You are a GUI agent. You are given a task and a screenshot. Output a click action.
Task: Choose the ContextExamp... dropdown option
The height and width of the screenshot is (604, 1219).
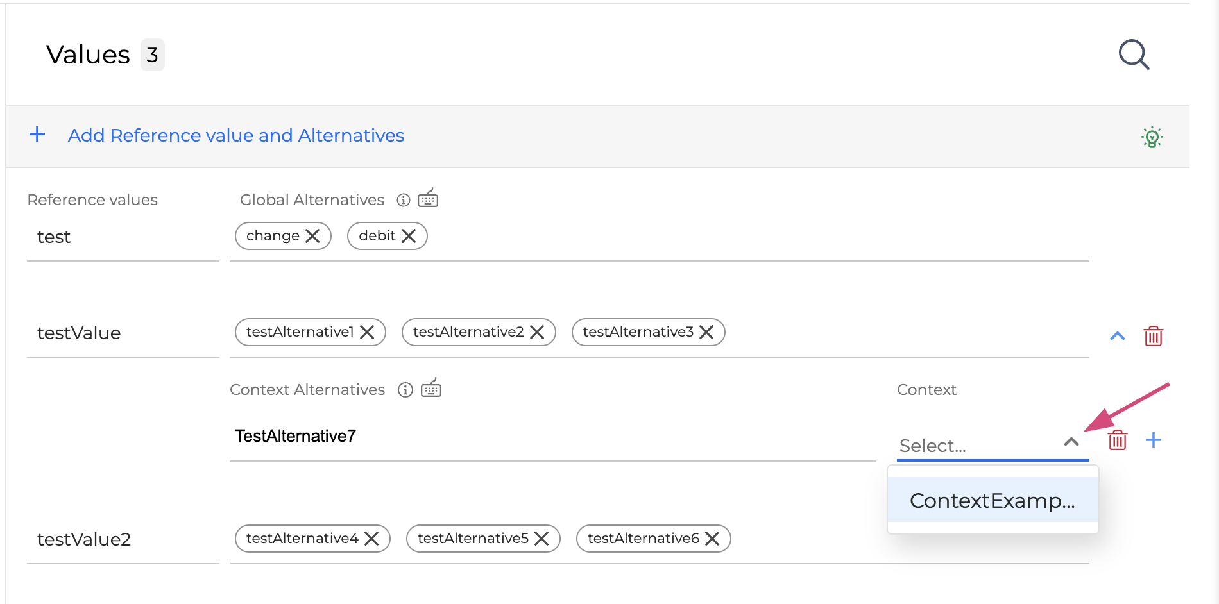[x=992, y=500]
